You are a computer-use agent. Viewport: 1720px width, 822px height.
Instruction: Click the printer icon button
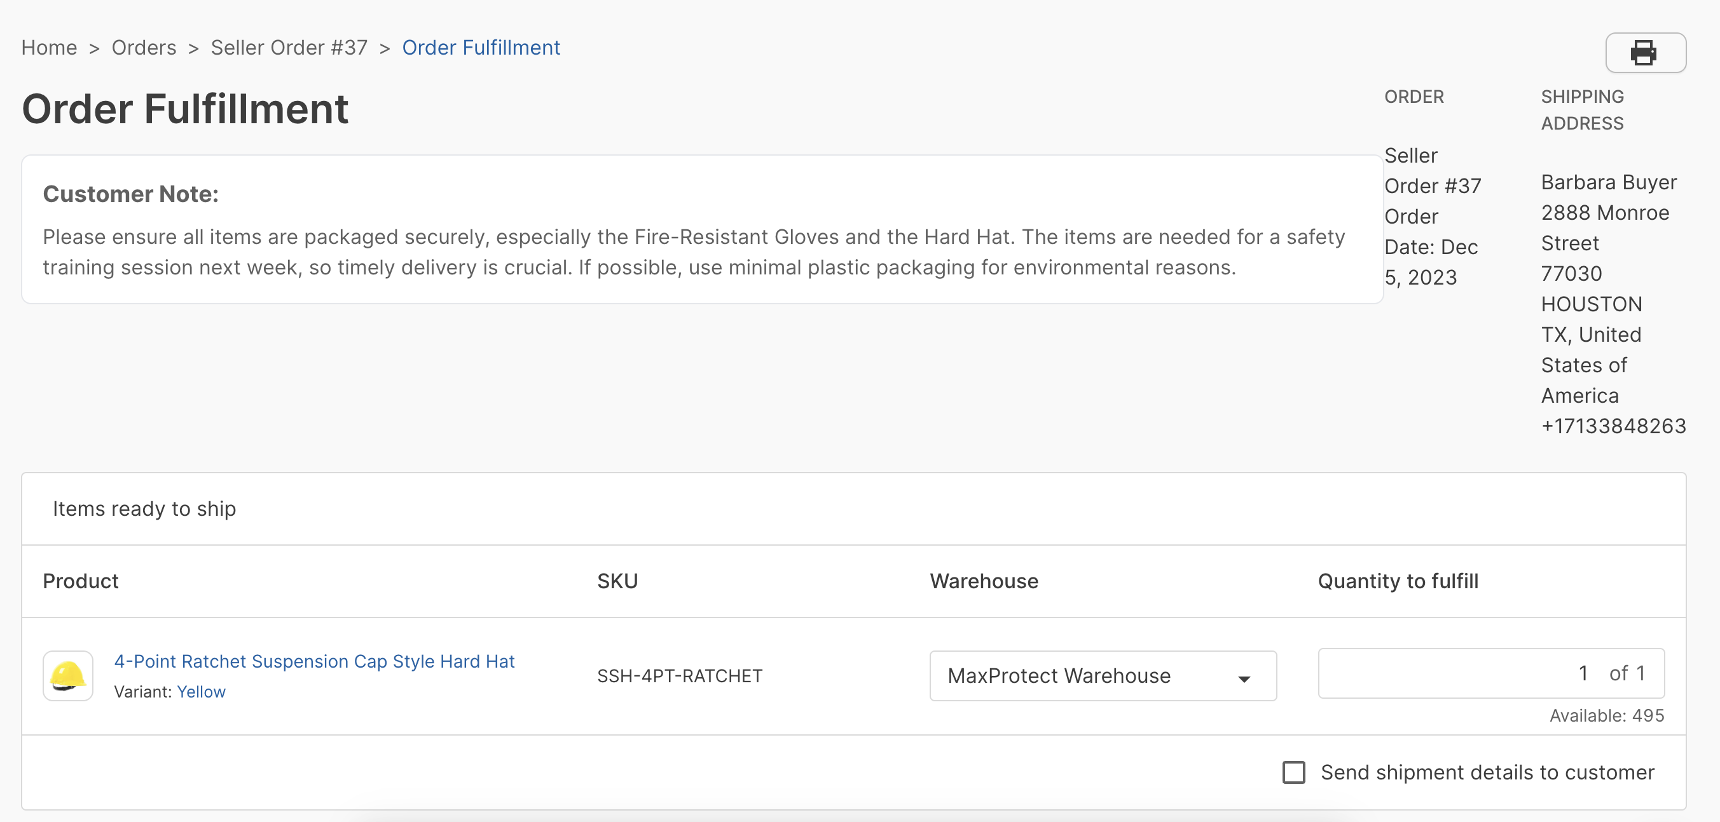pos(1644,53)
